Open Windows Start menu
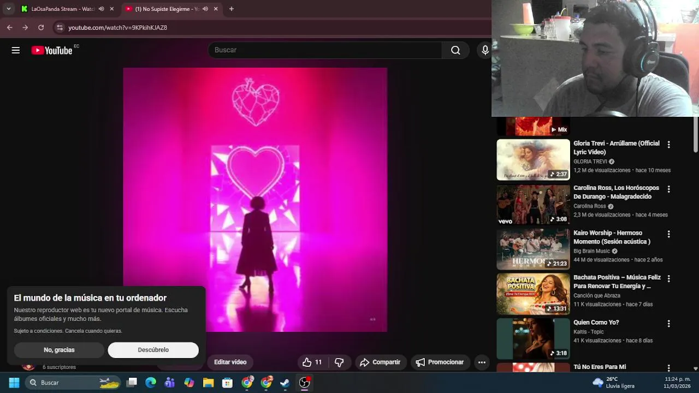 point(14,383)
